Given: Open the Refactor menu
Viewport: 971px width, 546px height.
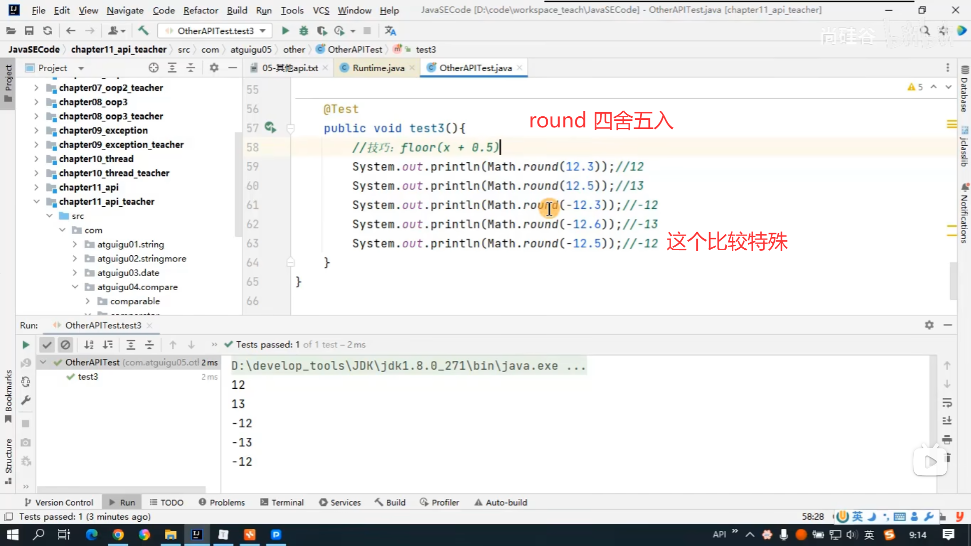Looking at the screenshot, I should (200, 10).
